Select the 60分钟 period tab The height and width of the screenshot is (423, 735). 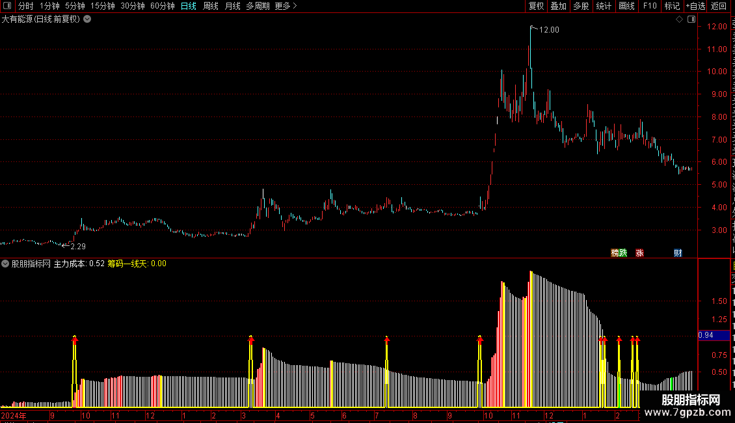click(x=163, y=6)
